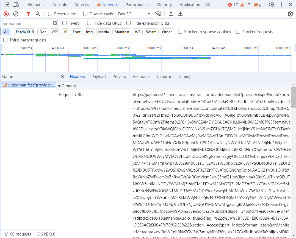Switch to the Elements tab
The width and height of the screenshot is (296, 238).
pos(36,4)
